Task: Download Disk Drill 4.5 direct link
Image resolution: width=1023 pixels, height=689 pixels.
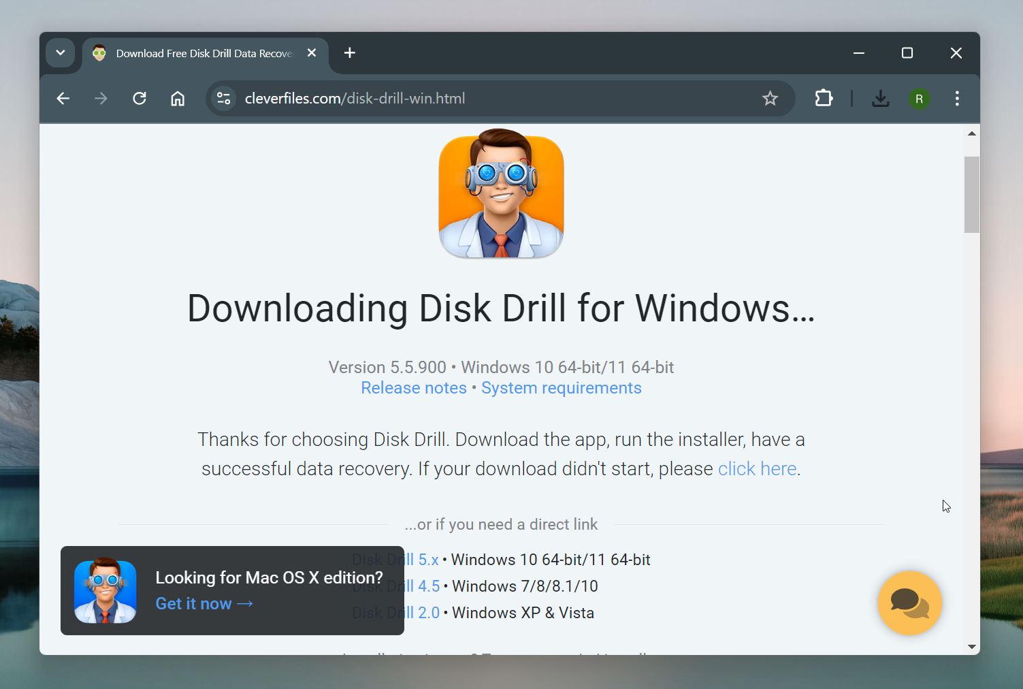Action: 396,586
